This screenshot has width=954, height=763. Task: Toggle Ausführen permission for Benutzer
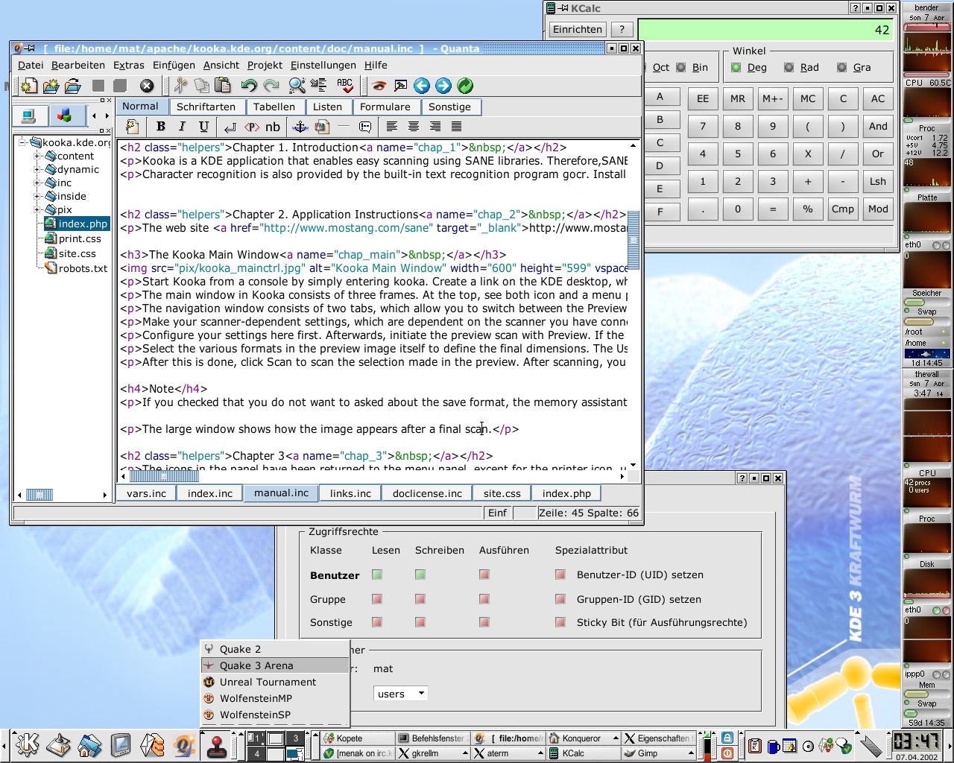(484, 574)
